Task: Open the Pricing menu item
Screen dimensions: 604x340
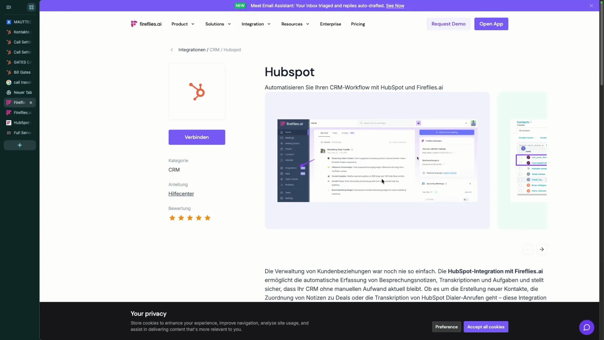Action: click(x=358, y=24)
